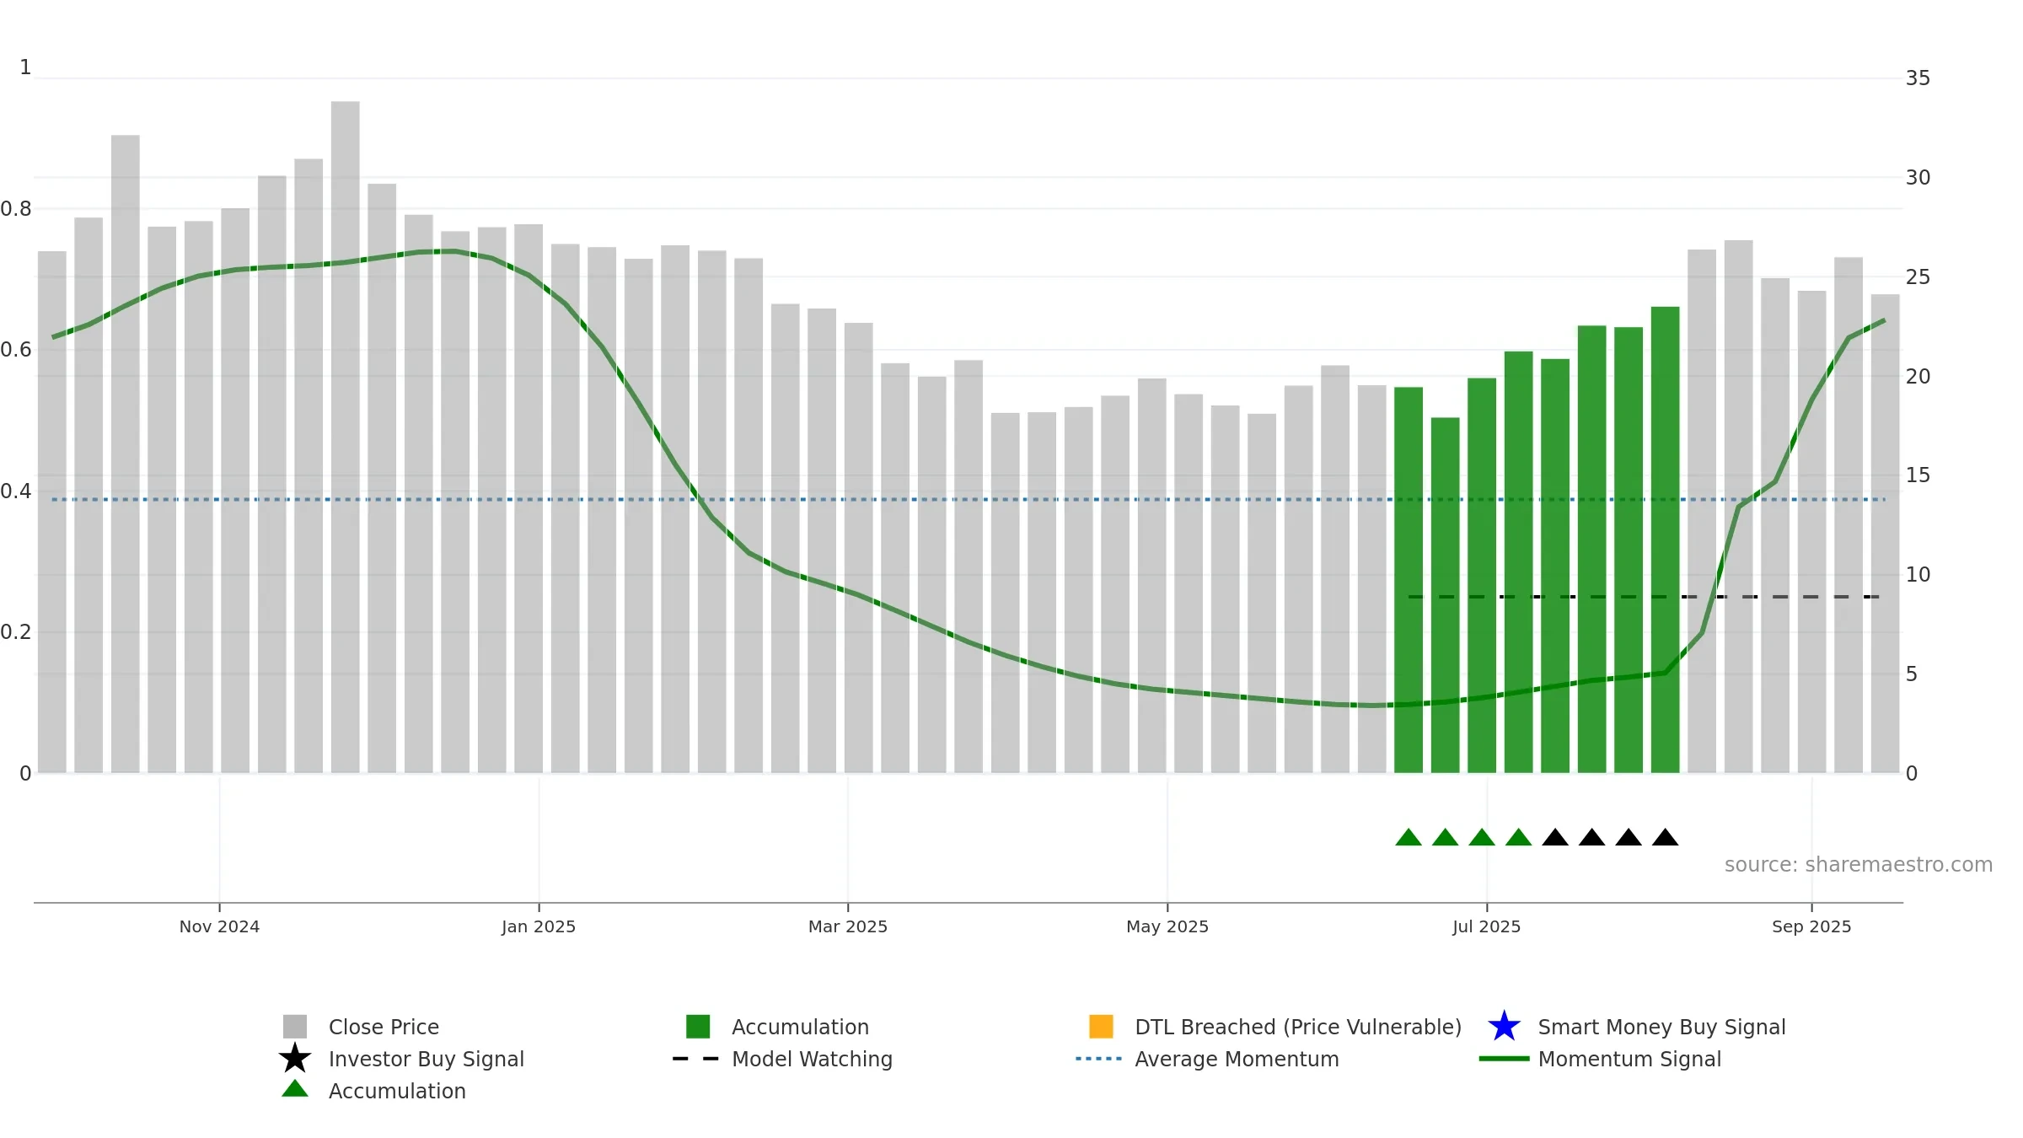The height and width of the screenshot is (1138, 2023).
Task: Click the black Investor Buy Signal star icon
Action: (x=295, y=1059)
